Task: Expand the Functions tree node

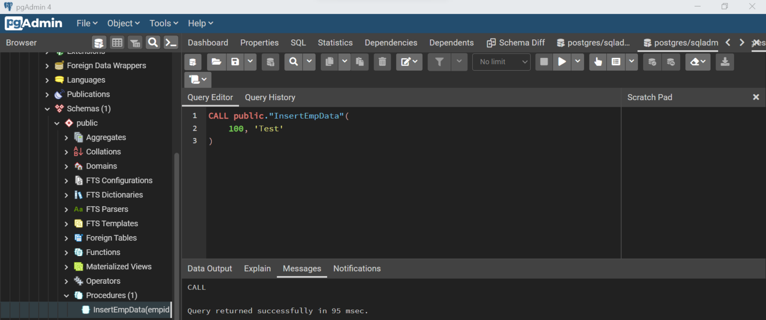Action: pyautogui.click(x=66, y=252)
